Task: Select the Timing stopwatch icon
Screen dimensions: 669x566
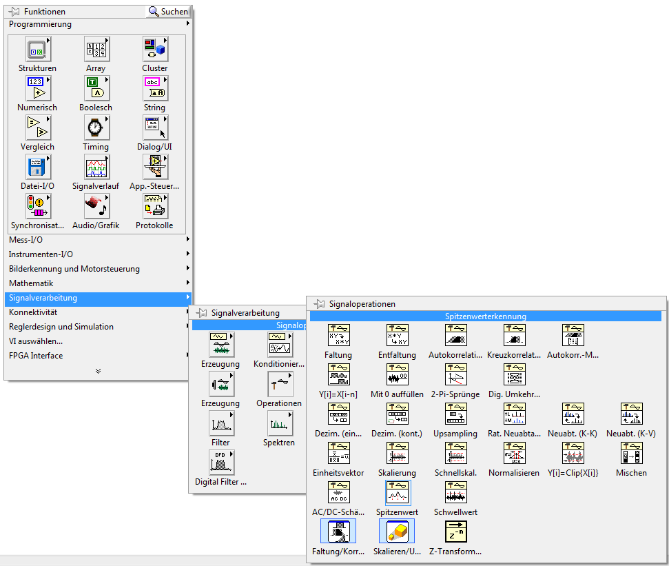Action: coord(96,128)
